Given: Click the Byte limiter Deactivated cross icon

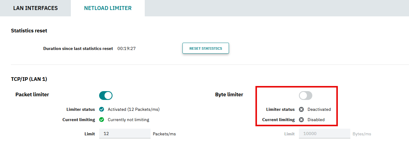Looking at the screenshot, I should point(301,109).
